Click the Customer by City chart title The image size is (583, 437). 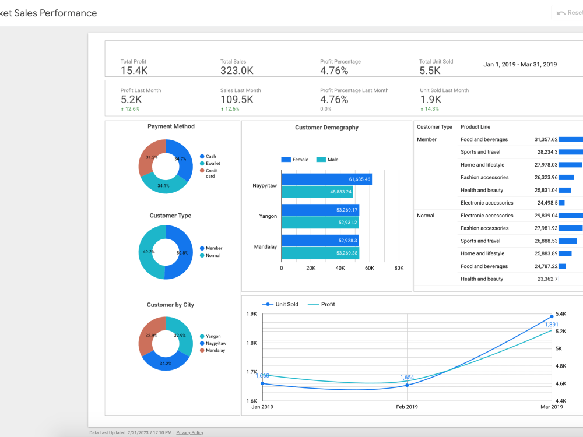coord(170,305)
